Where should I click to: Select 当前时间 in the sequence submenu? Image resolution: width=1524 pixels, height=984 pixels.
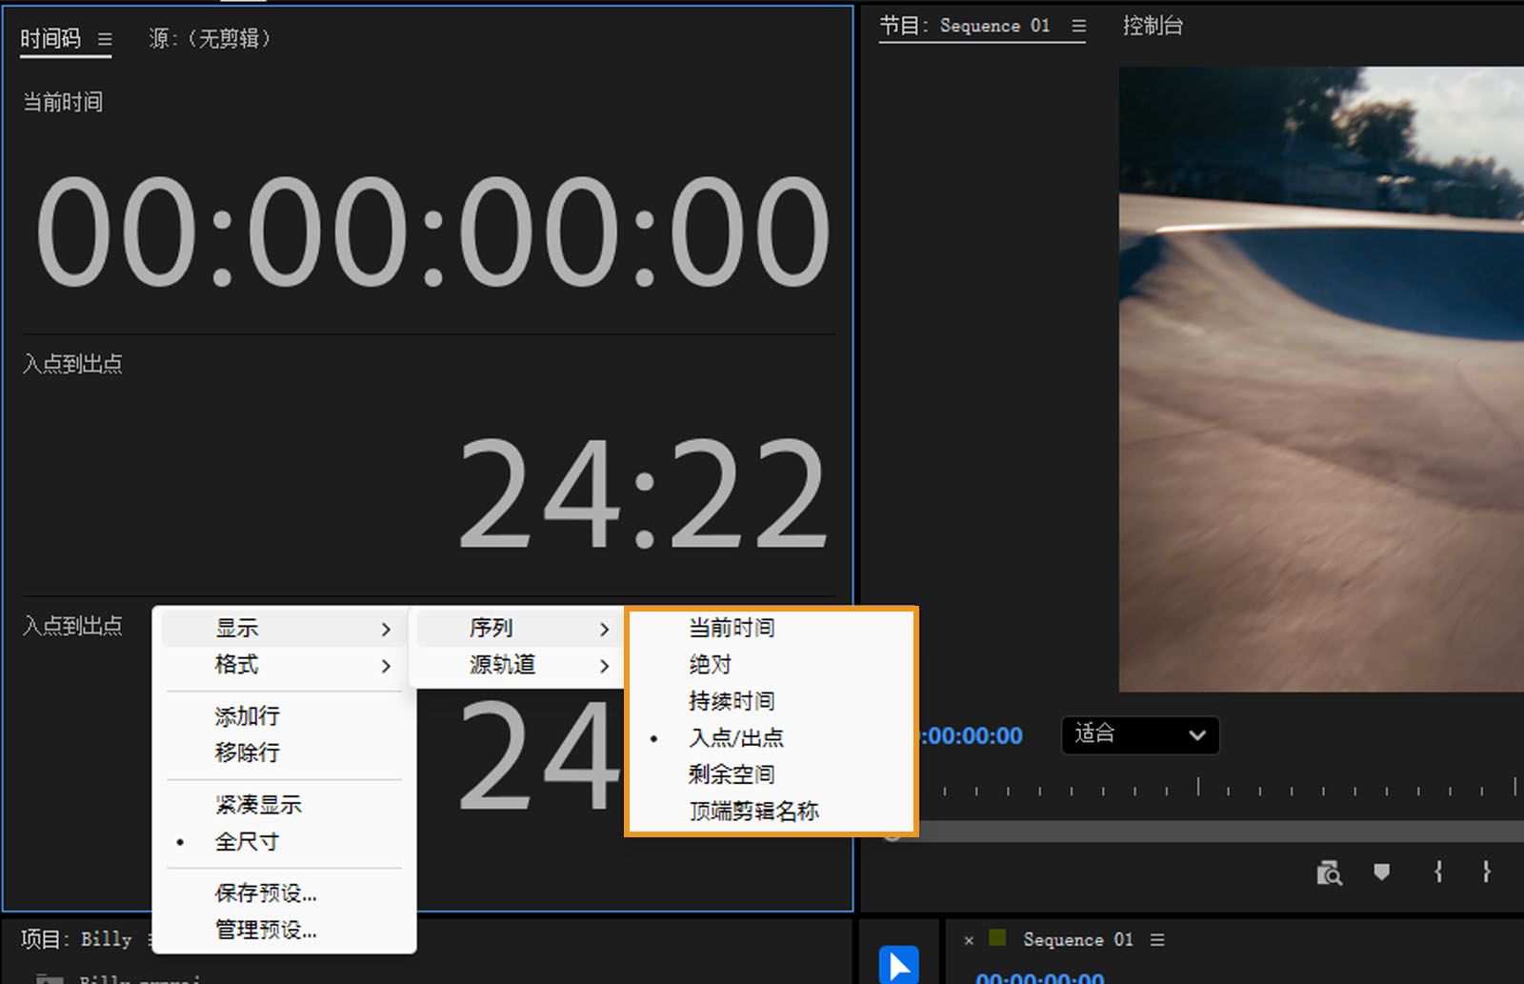tap(732, 628)
